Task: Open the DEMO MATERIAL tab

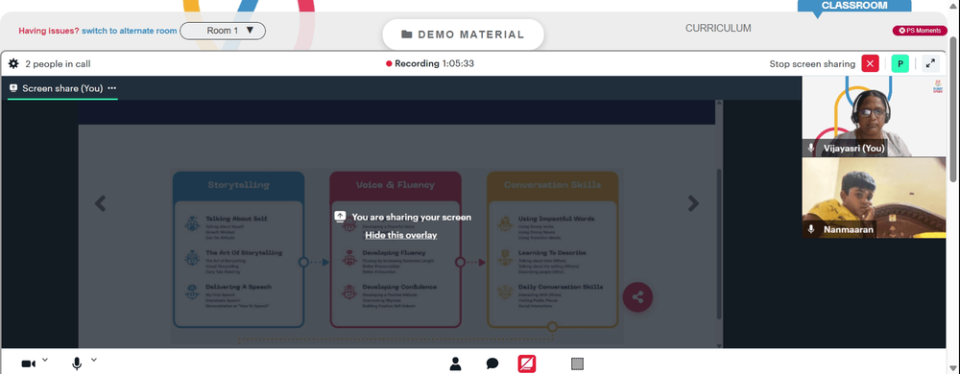Action: [x=463, y=35]
